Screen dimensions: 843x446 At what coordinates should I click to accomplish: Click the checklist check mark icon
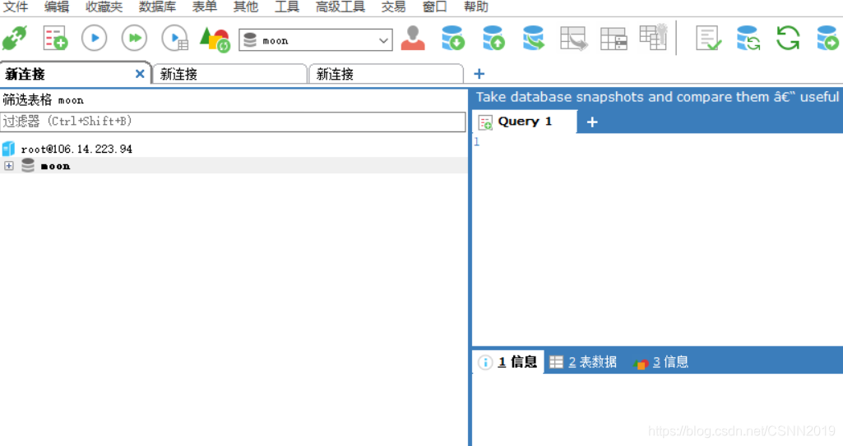click(709, 38)
